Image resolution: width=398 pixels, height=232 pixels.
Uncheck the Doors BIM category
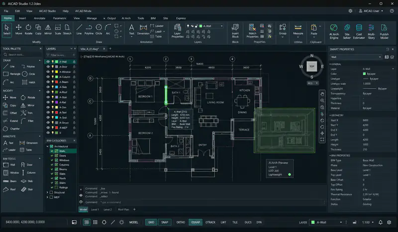(x=56, y=155)
